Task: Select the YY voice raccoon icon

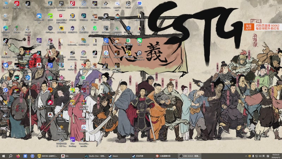Action: click(73, 104)
